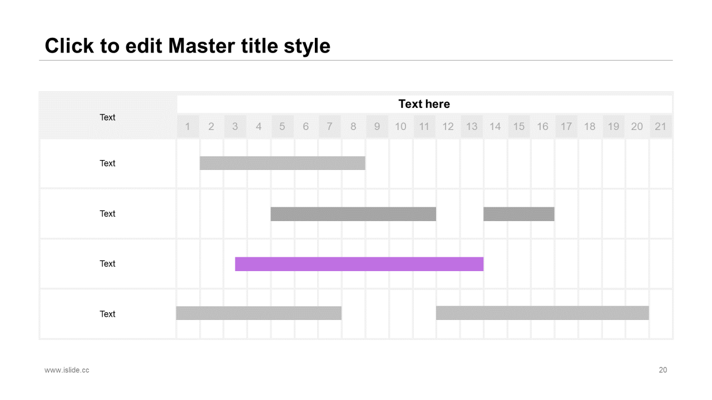This screenshot has height=400, width=712.
Task: Click the bottom-right gray bar spanning columns 12-20
Action: point(542,313)
